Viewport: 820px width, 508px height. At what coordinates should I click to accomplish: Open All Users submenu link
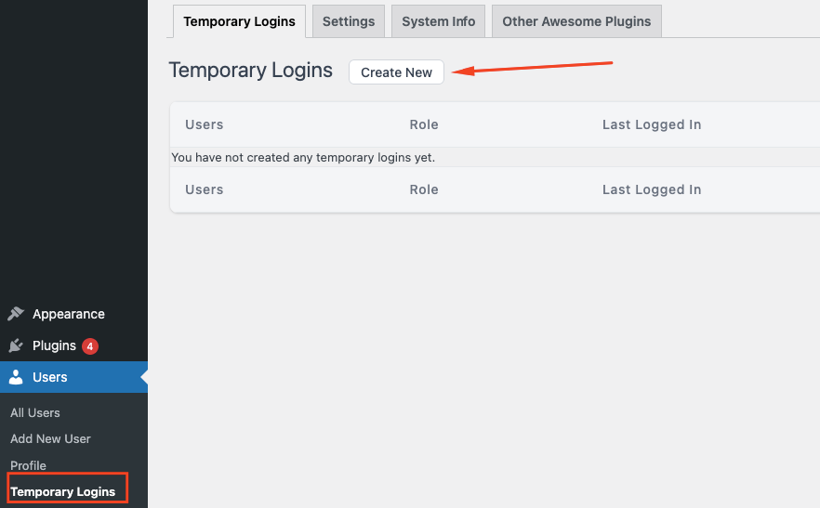35,413
